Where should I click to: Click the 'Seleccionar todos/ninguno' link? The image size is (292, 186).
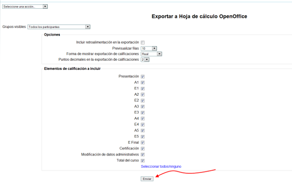click(x=161, y=166)
